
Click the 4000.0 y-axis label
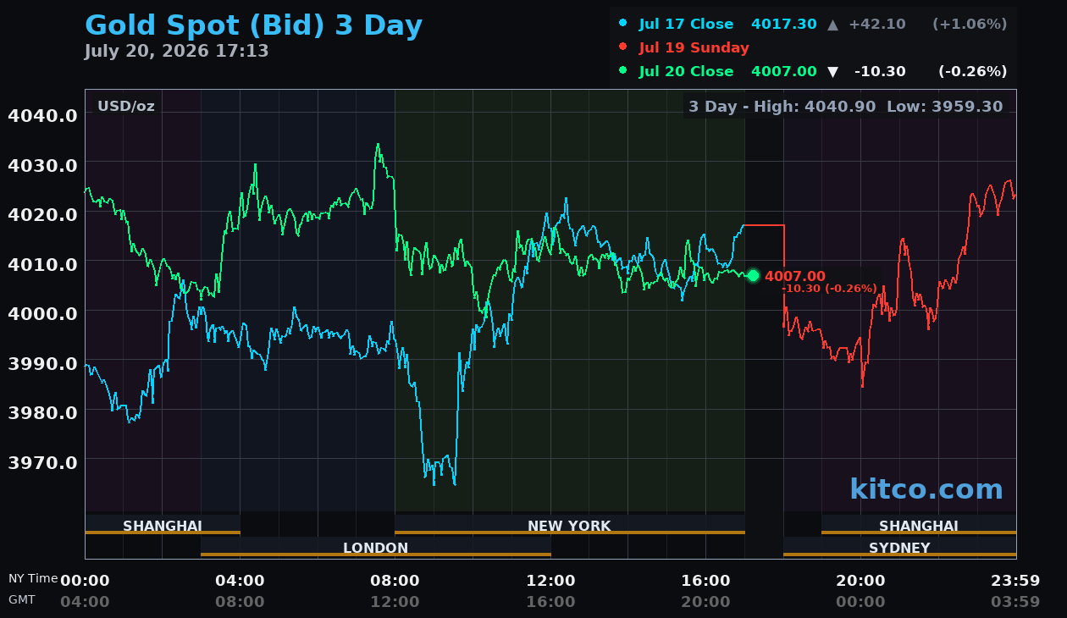[43, 313]
